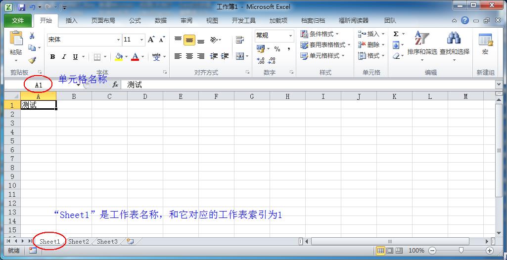Select the Sheet2 worksheet tab
This screenshot has height=260, width=507.
79,241
